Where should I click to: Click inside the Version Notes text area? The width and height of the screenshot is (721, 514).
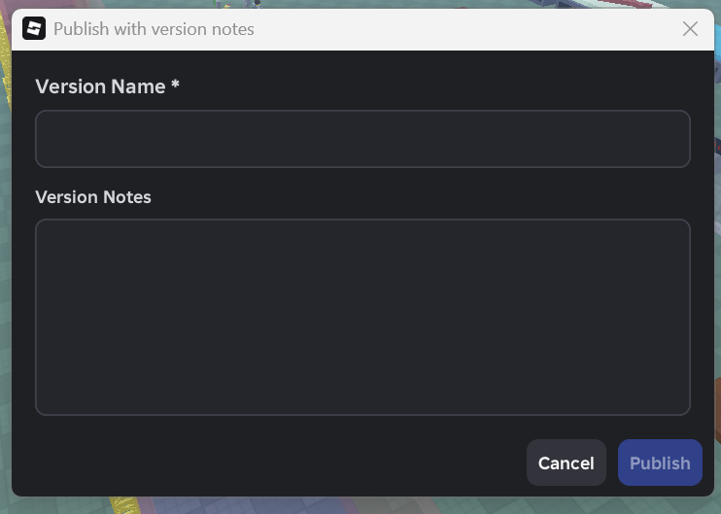point(362,317)
